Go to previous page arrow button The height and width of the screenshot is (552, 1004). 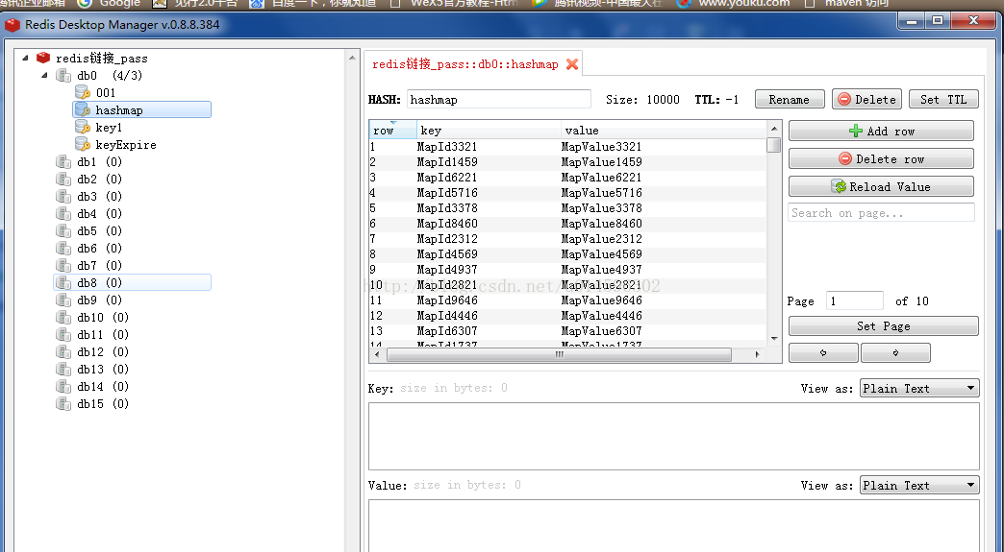[x=823, y=352]
